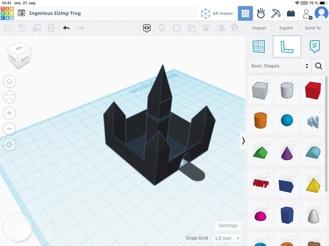Click the Top face of view cube
The height and width of the screenshot is (246, 329).
click(19, 48)
